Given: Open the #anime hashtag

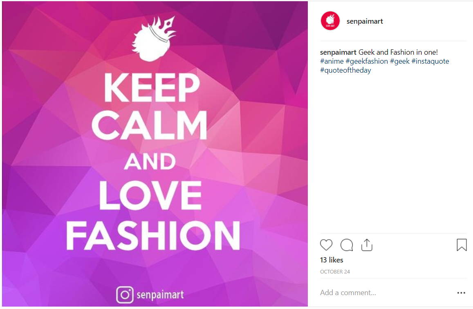Looking at the screenshot, I should tap(332, 61).
